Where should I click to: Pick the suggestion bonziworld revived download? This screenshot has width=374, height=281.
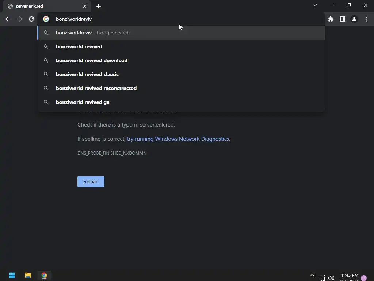181,60
